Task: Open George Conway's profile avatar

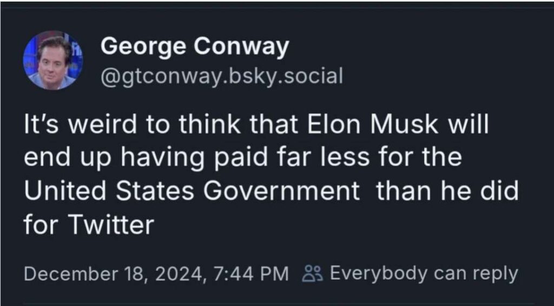Action: point(53,59)
